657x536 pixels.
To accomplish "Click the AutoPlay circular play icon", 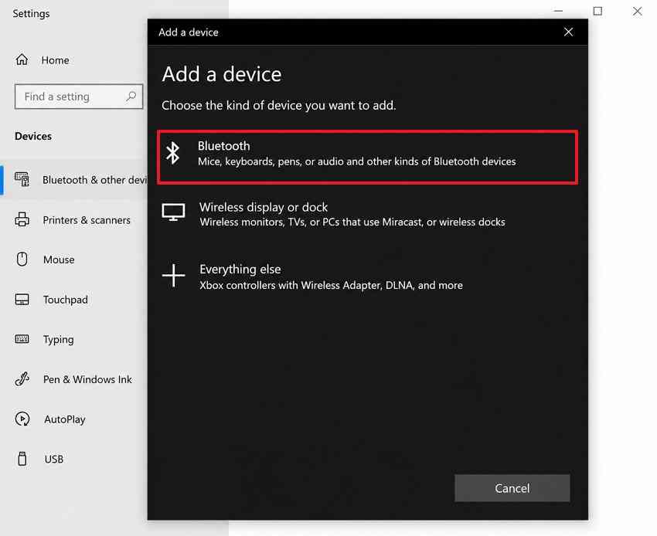I will pos(22,419).
